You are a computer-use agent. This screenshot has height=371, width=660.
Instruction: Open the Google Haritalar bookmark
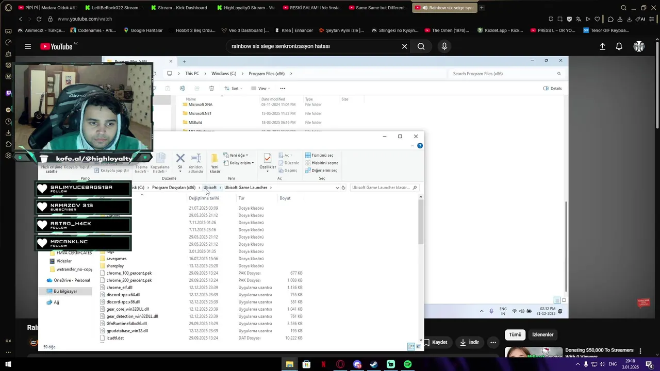click(143, 30)
